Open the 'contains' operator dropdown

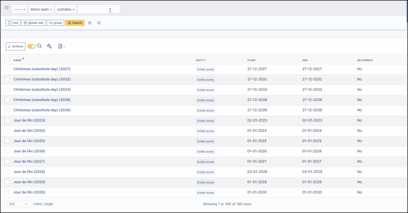[x=66, y=9]
